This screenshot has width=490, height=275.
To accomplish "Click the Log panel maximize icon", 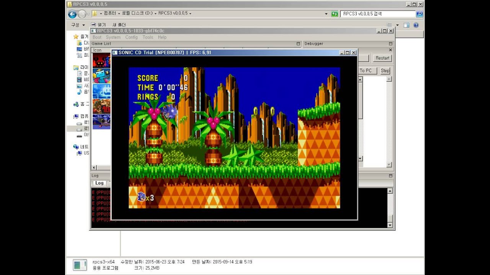I will pos(390,176).
